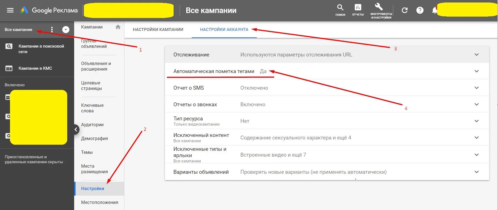The image size is (498, 210).
Task: Open the help question mark icon
Action: tap(420, 11)
